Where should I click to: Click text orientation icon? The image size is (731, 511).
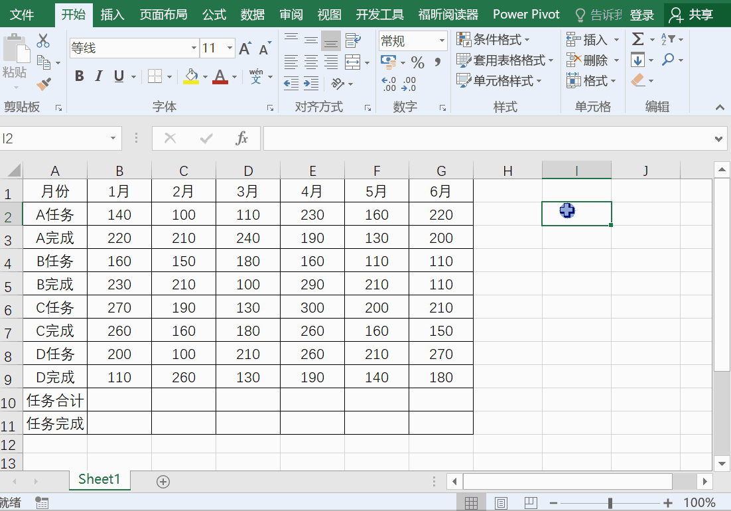coord(338,84)
